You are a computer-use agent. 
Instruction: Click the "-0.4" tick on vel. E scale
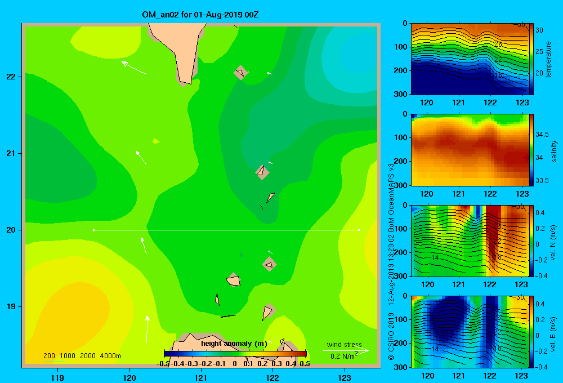tap(542, 367)
